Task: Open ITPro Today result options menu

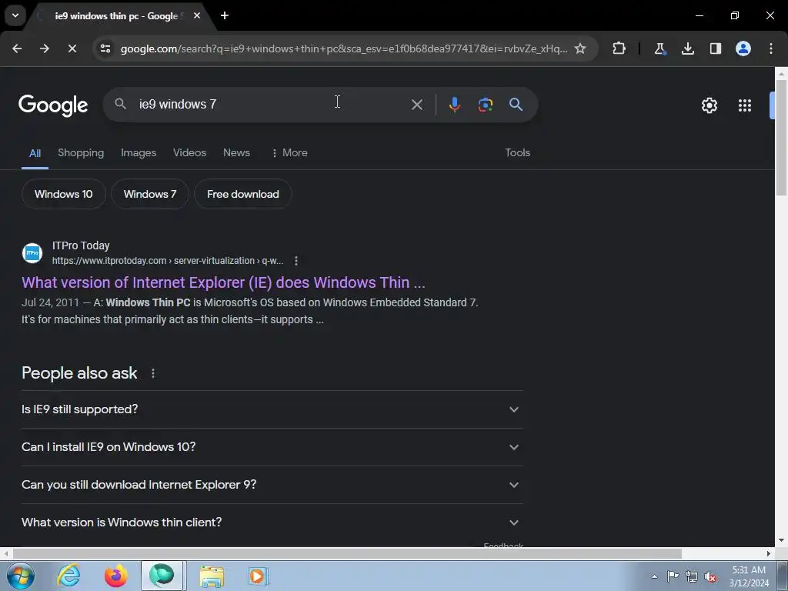Action: tap(296, 261)
